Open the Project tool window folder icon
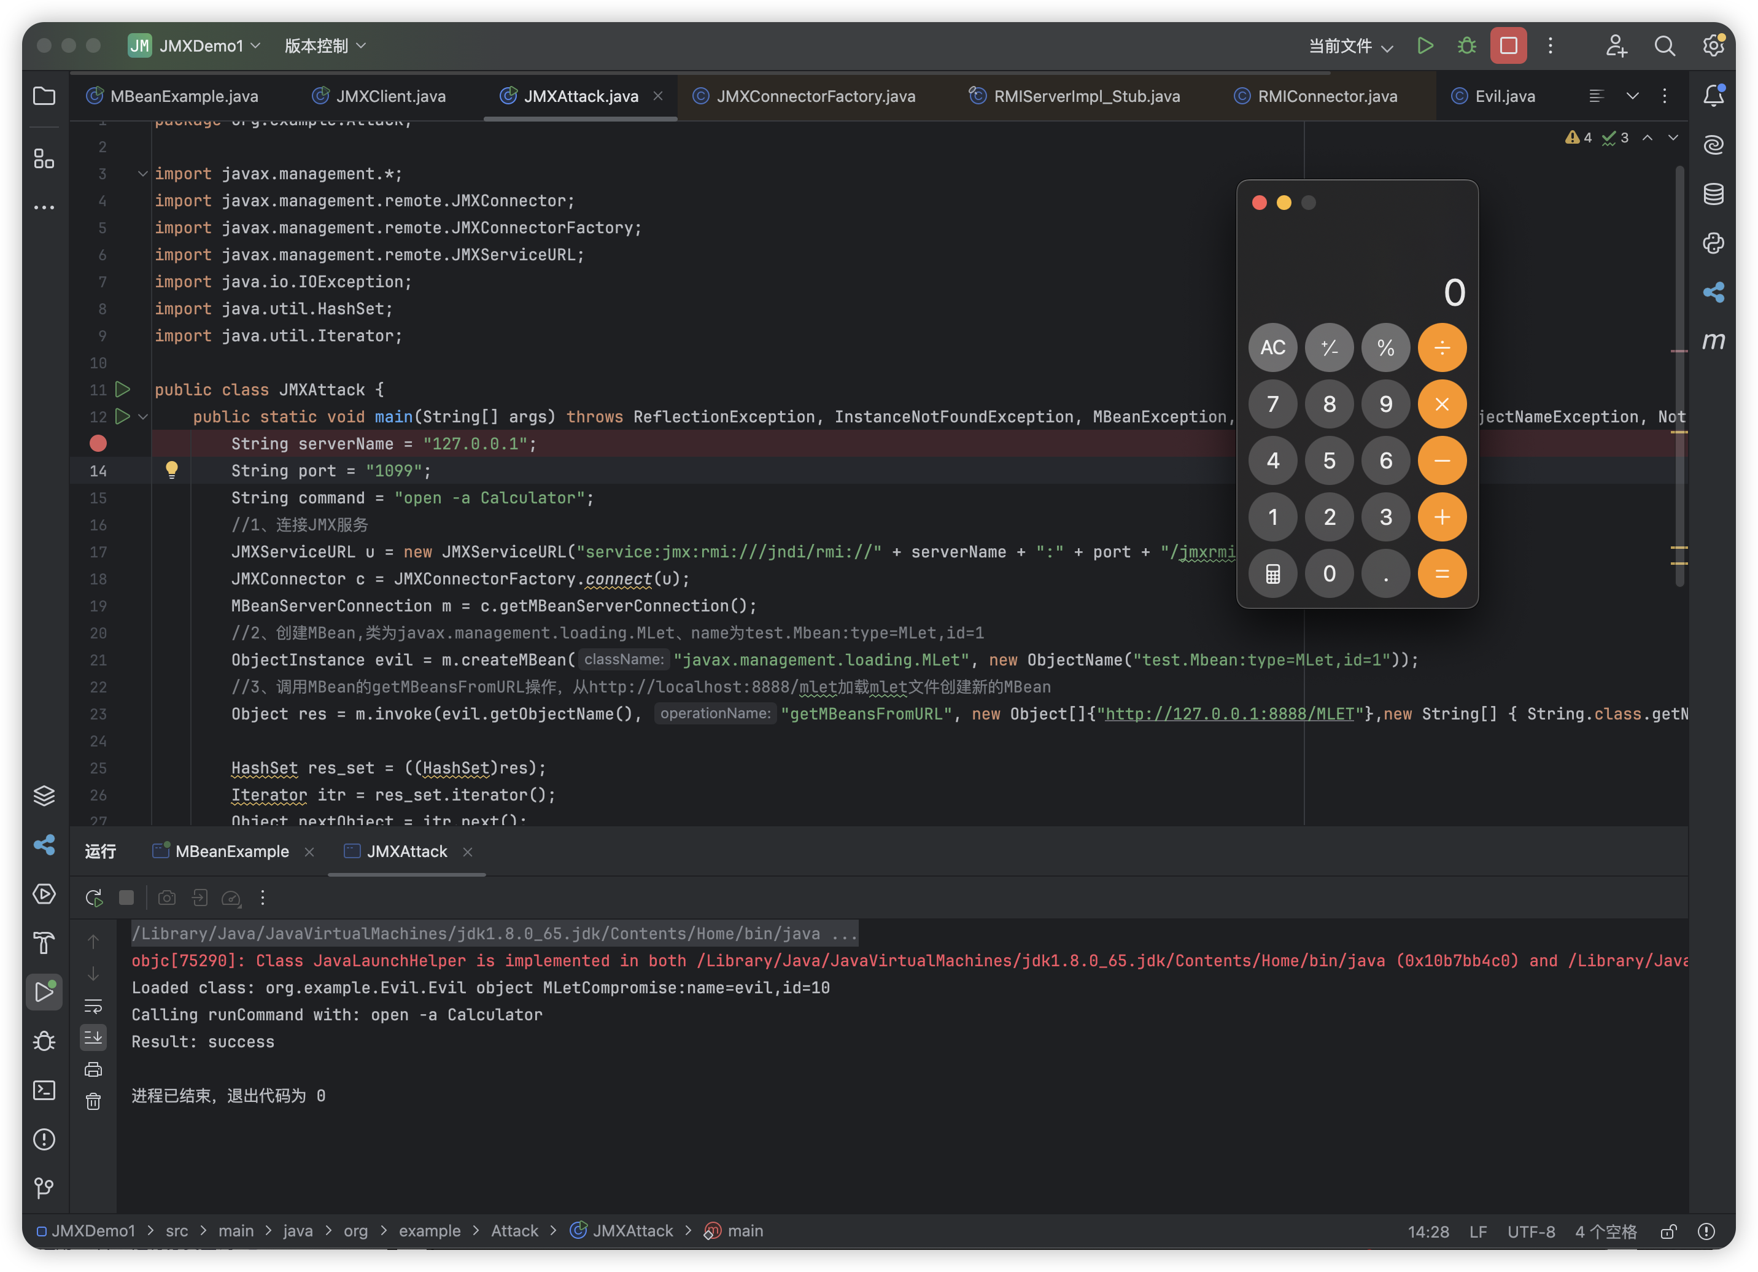Image resolution: width=1758 pixels, height=1272 pixels. pos(44,96)
